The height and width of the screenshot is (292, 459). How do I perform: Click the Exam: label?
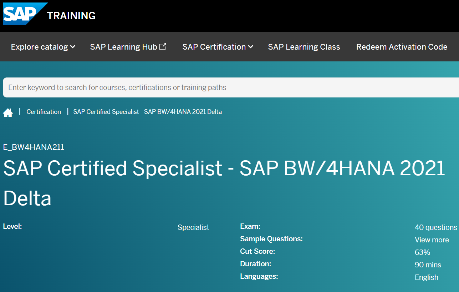point(250,226)
